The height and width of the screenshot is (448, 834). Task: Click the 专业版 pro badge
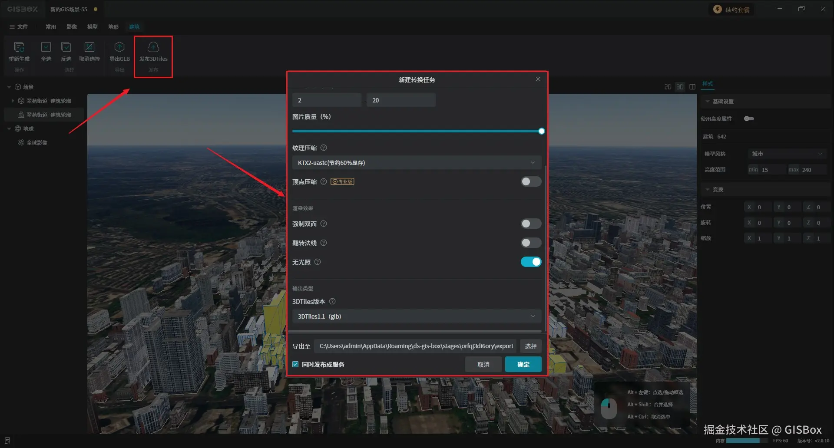coord(342,182)
